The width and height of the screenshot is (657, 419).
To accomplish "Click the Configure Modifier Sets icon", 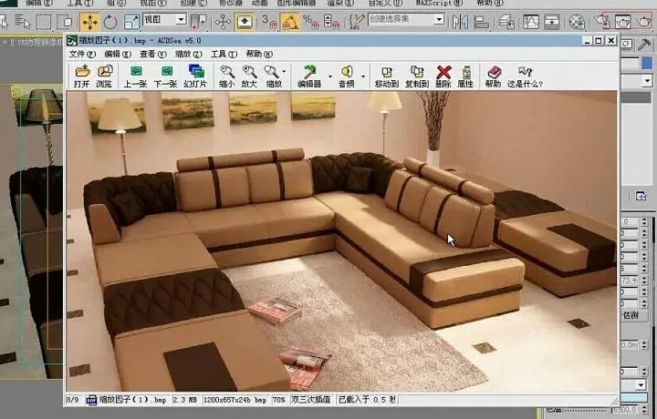I will point(641,196).
